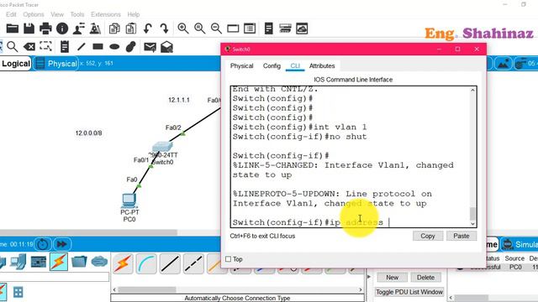
Task: Pick the automatic connection lightning cable
Action: pyautogui.click(x=123, y=264)
